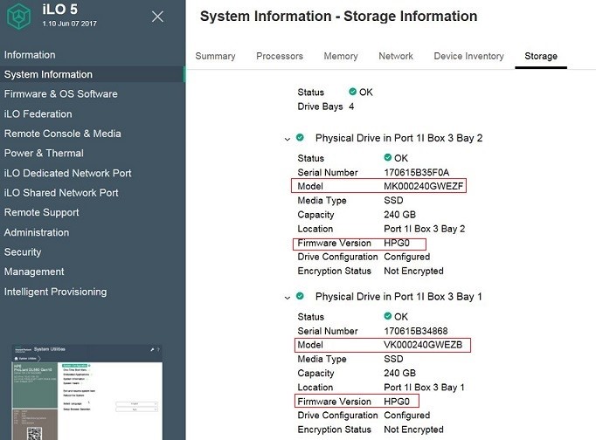This screenshot has height=440, width=596.
Task: Click Drive Bays value 4
Action: [351, 107]
